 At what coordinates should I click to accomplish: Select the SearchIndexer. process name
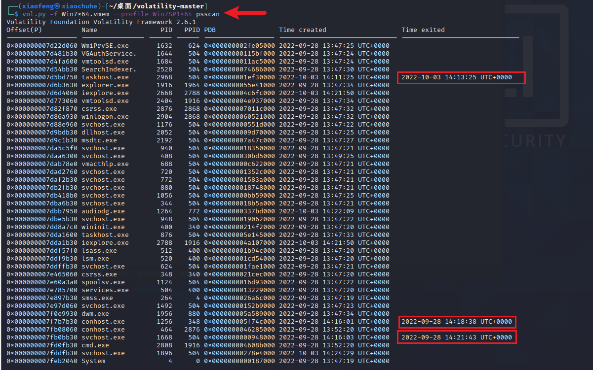[x=109, y=69]
